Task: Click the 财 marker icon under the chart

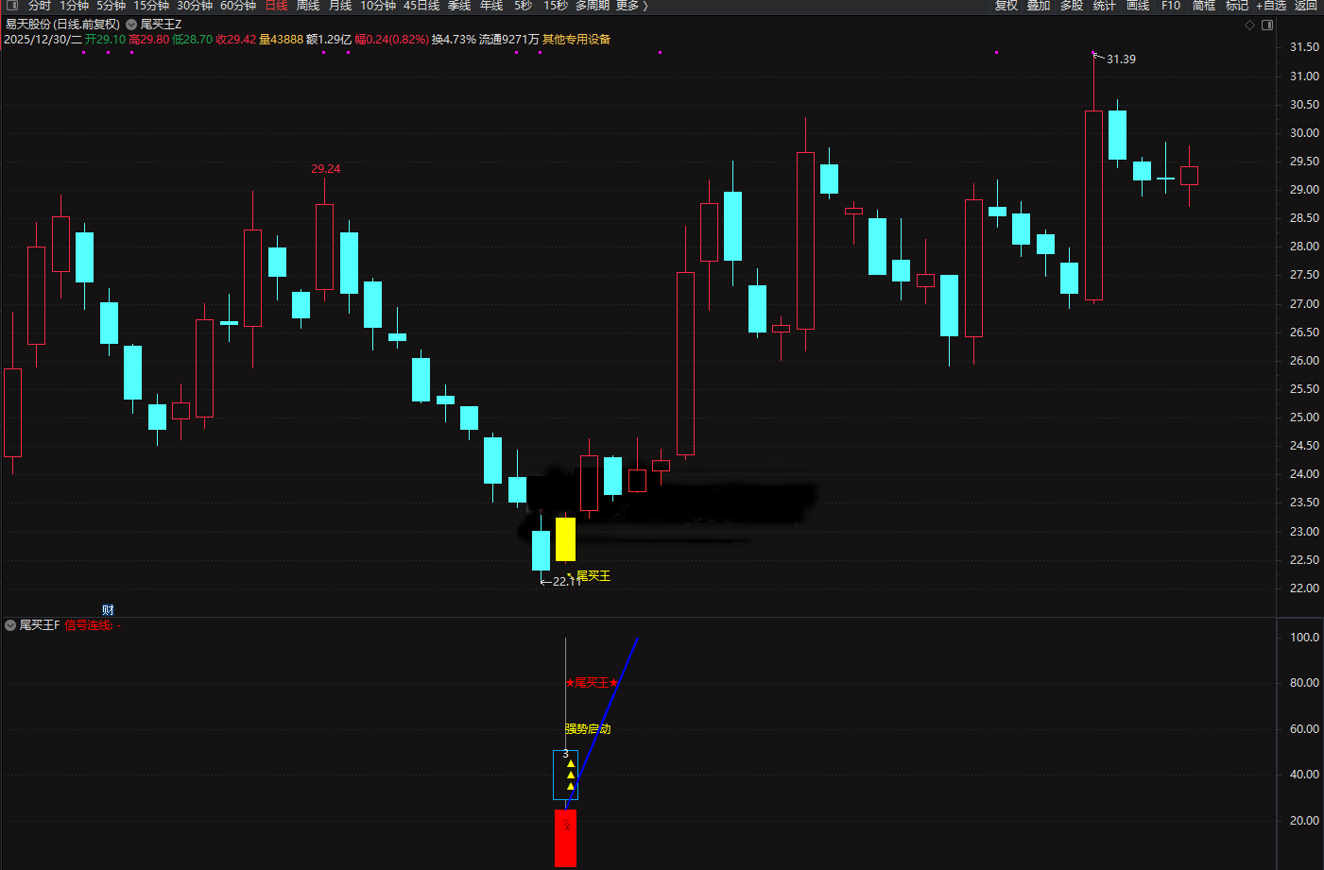Action: tap(108, 610)
